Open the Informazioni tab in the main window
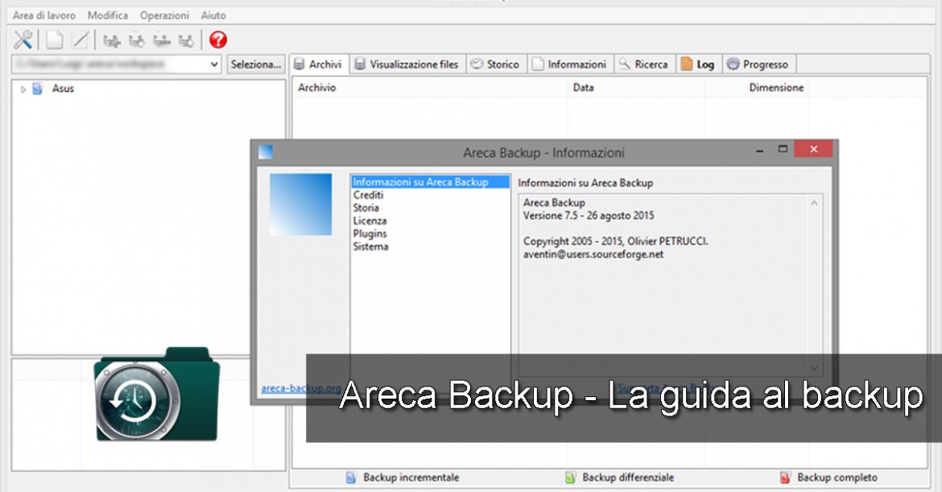Viewport: 942px width, 492px height. tap(570, 64)
